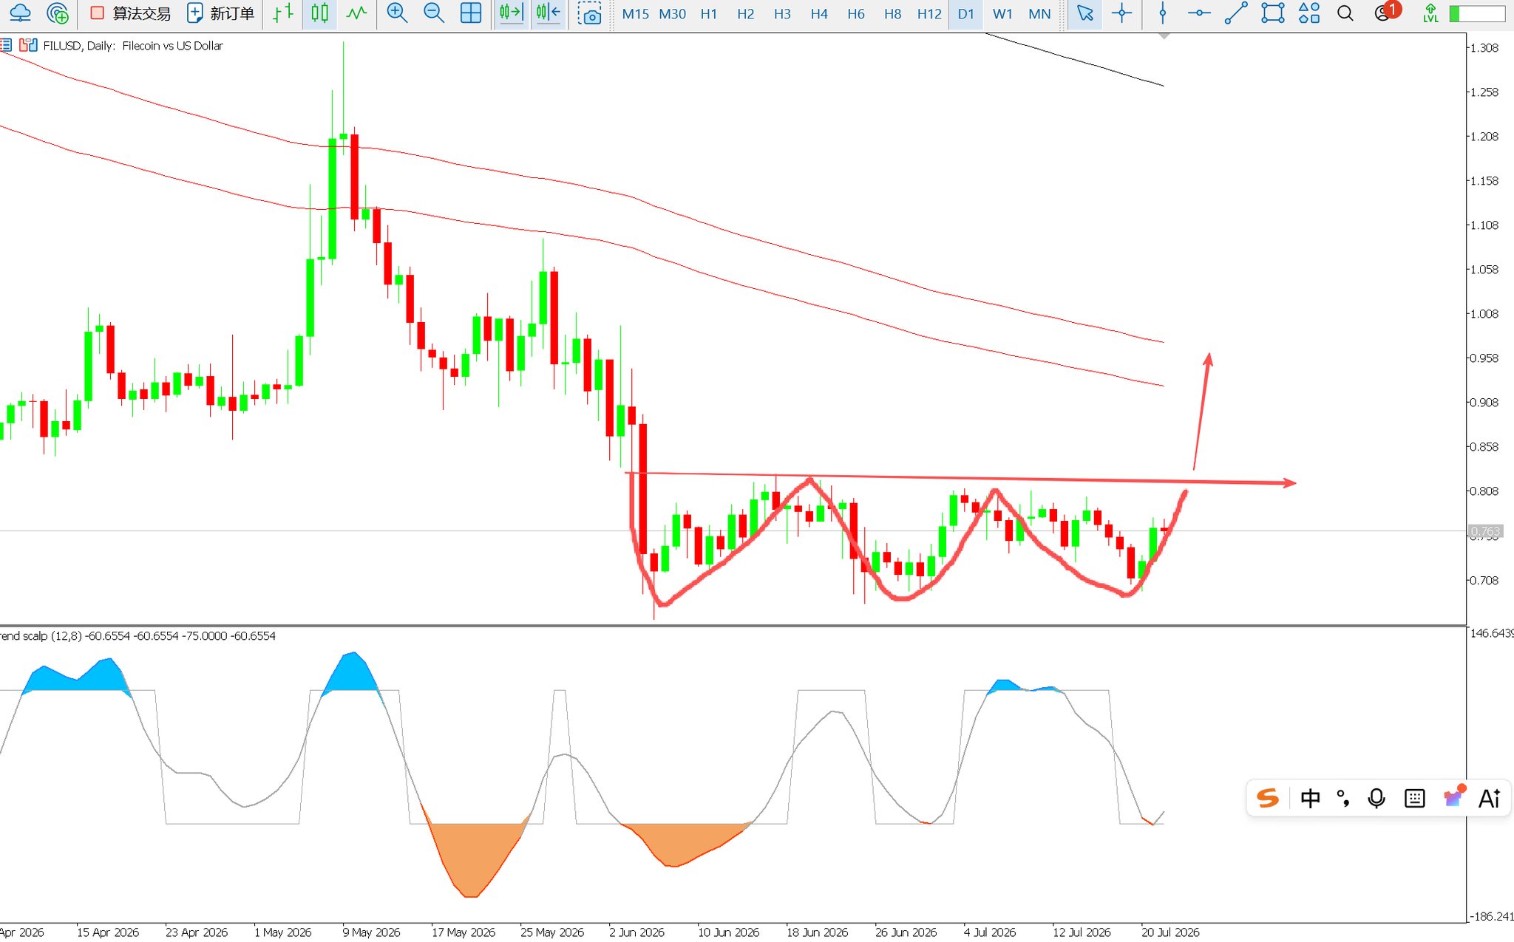Switch chart to bar chart mode
The width and height of the screenshot is (1514, 942).
pos(283,13)
